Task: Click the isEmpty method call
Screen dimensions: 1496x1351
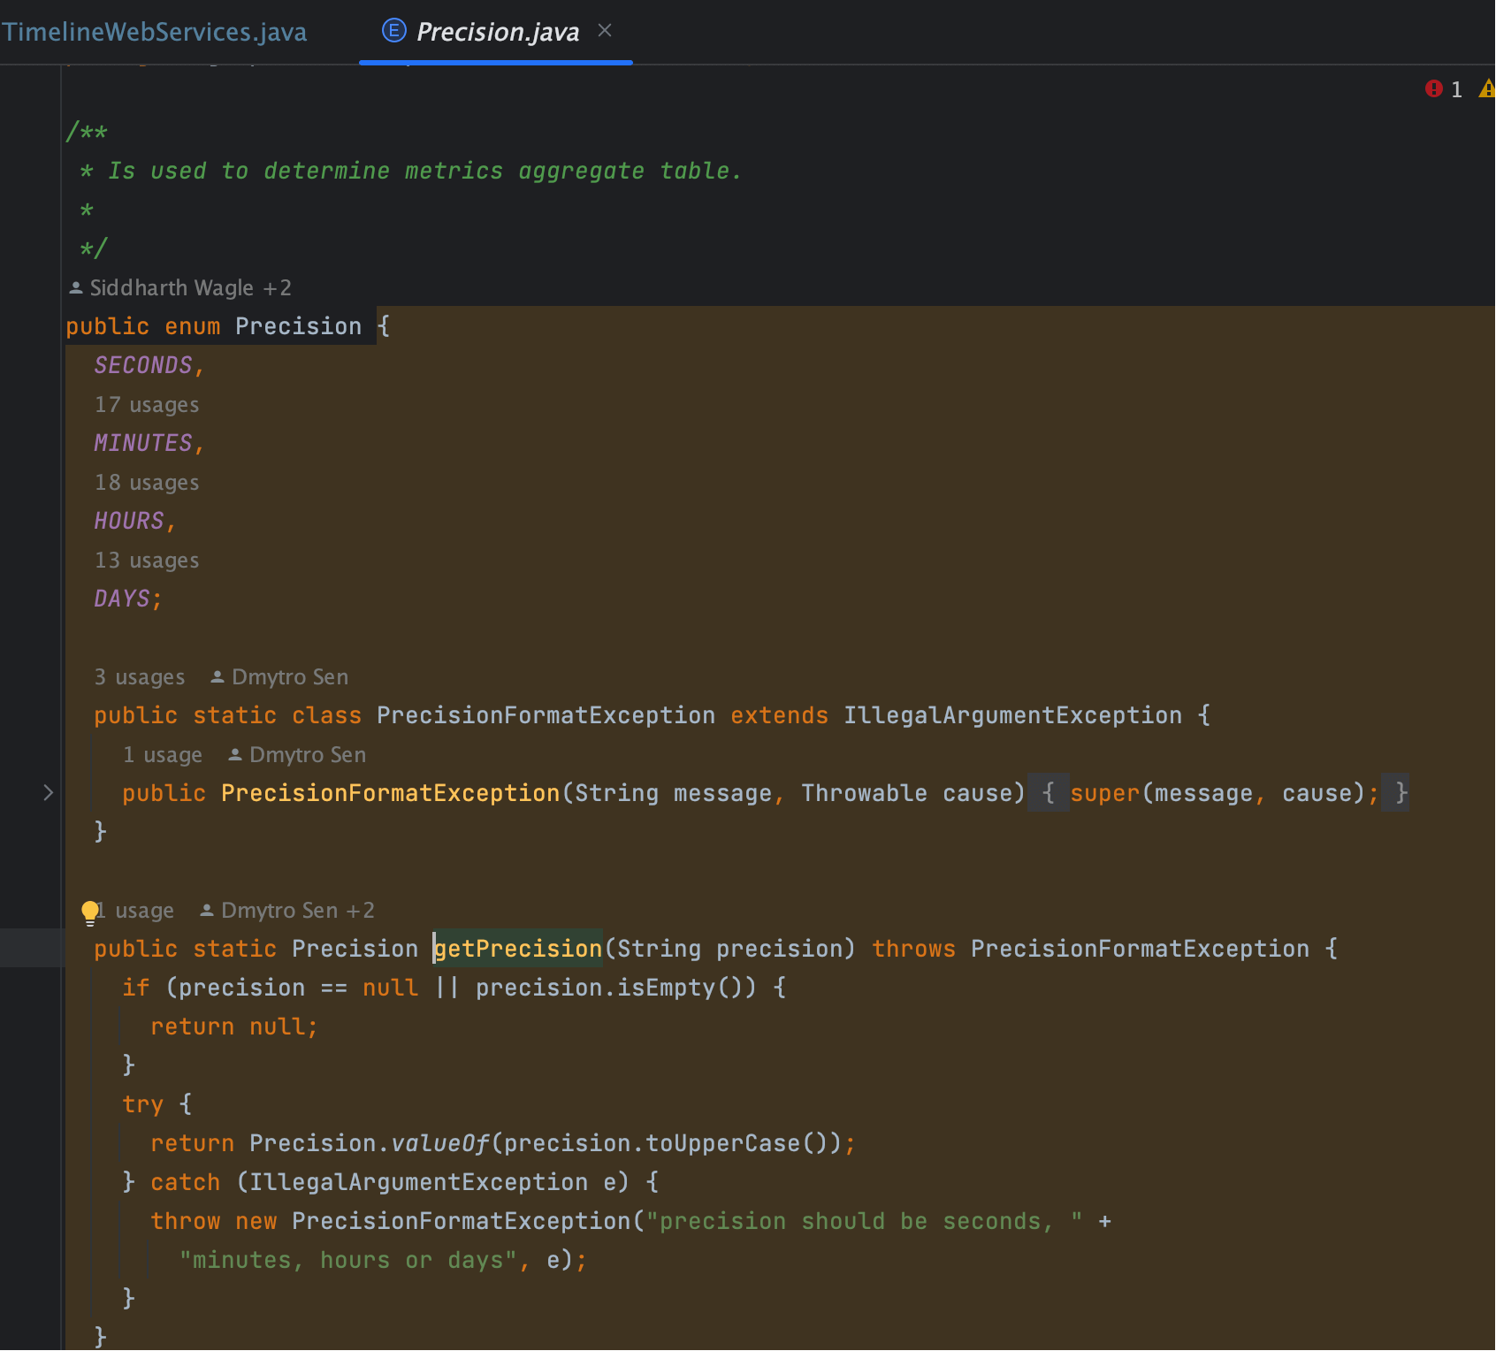Action: [666, 988]
